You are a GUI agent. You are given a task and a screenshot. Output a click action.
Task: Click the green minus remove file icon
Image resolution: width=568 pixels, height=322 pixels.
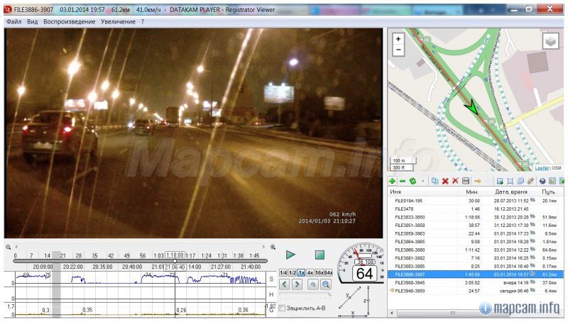[402, 182]
